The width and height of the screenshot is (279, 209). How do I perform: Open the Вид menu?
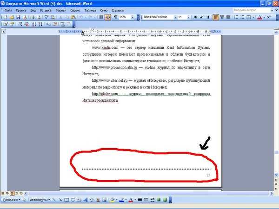coord(33,10)
